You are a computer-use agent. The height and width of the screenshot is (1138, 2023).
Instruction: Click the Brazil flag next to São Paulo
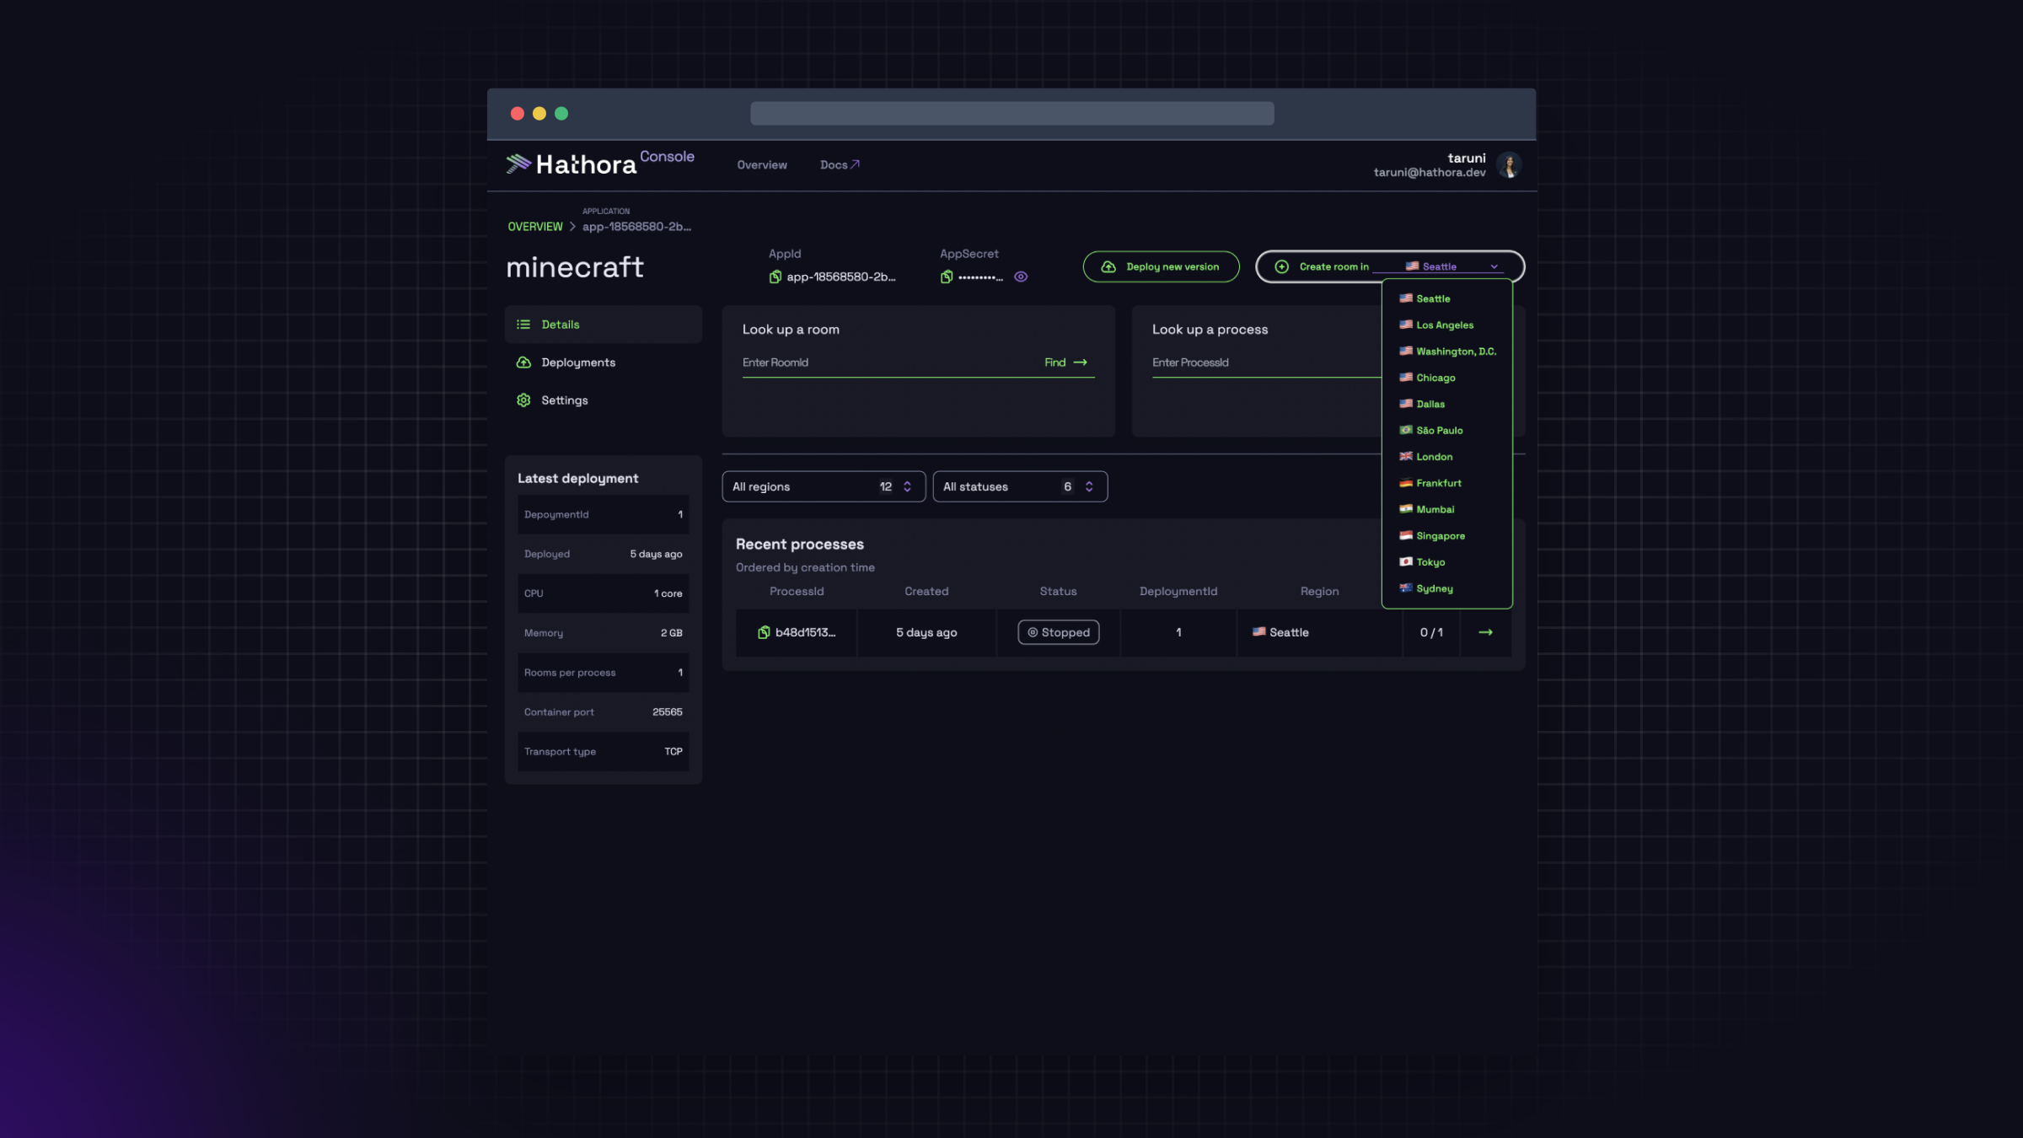(1406, 430)
